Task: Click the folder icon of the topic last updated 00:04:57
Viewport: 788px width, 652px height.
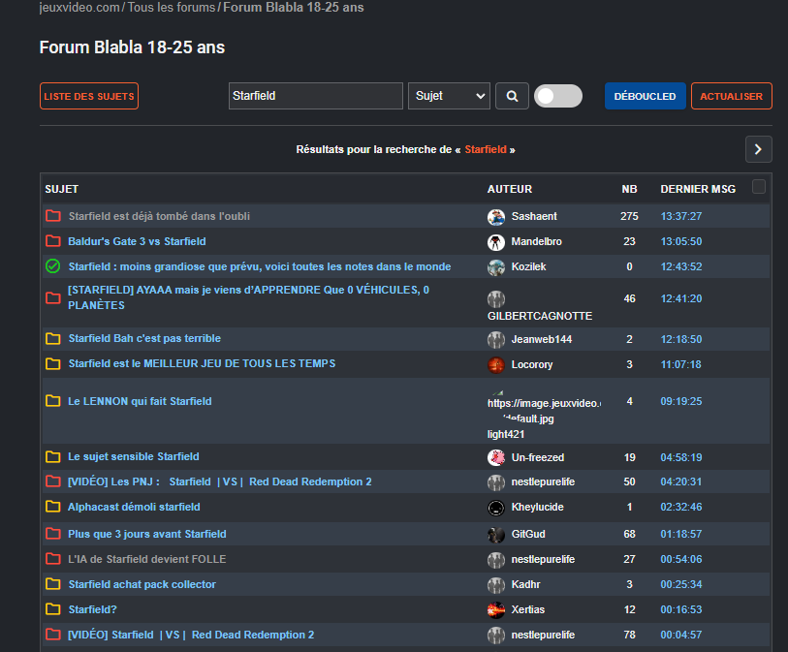Action: 52,635
